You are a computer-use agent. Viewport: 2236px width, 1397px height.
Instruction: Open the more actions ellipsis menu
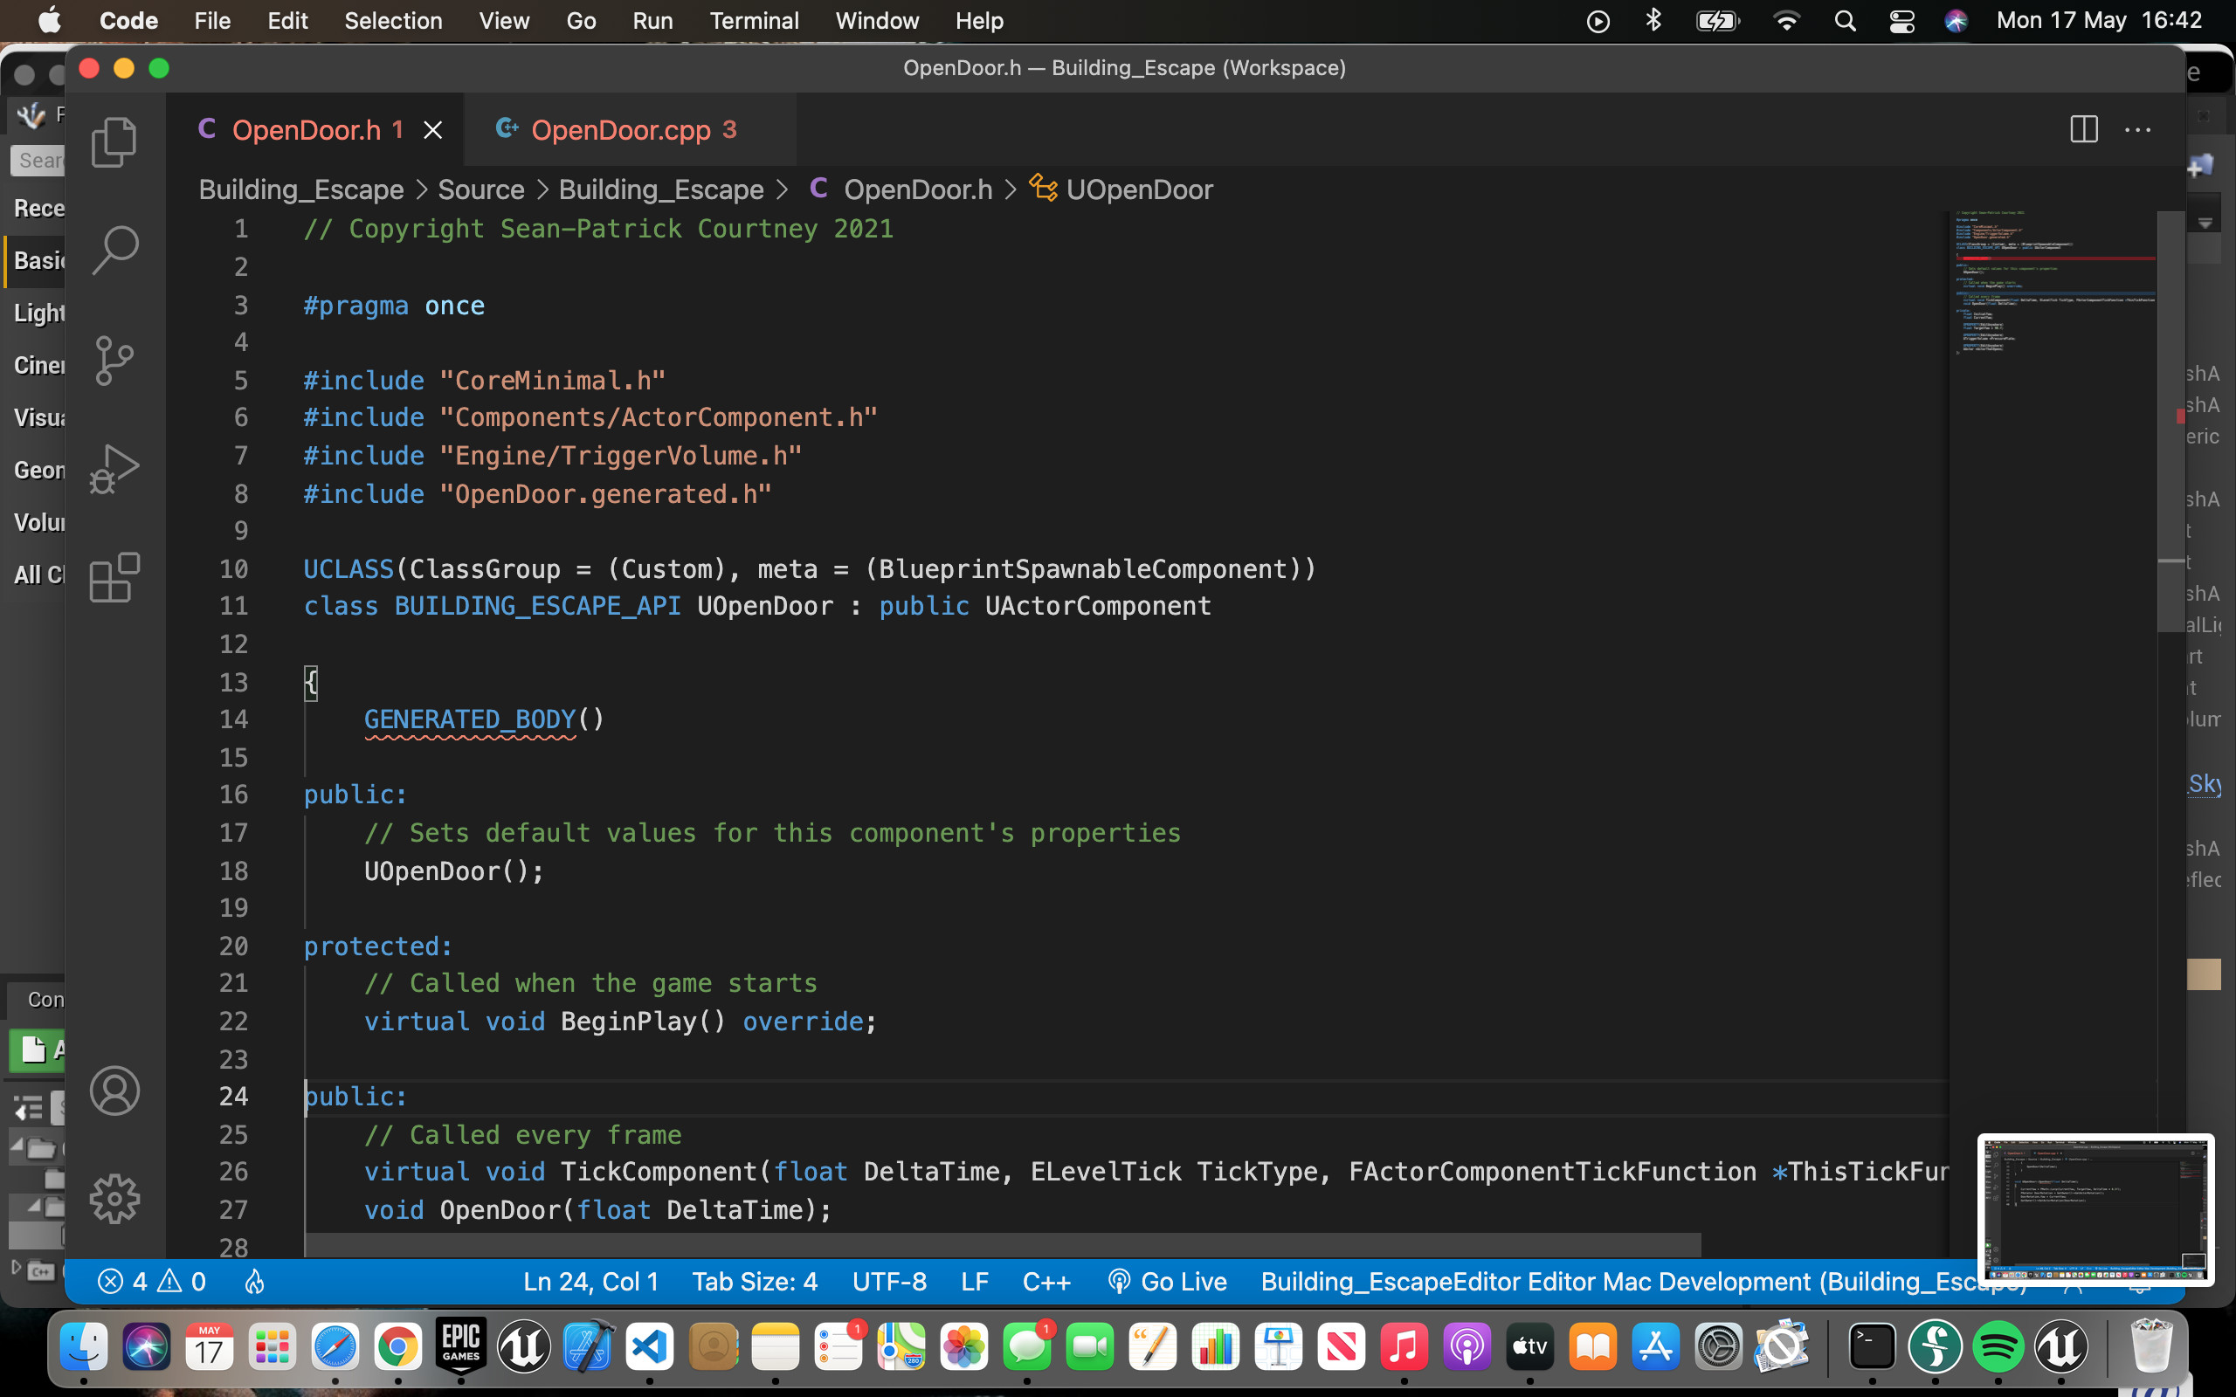coord(2140,129)
